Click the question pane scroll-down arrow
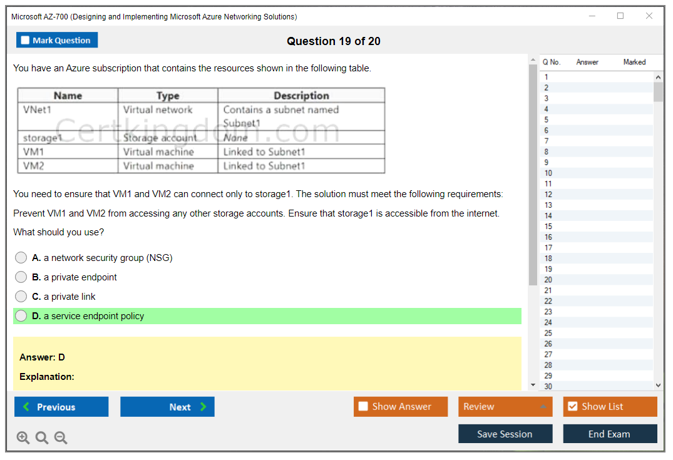 tap(533, 385)
